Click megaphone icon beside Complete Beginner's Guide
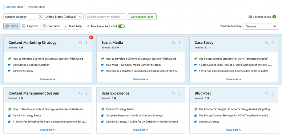Image resolution: width=282 pixels, height=137 pixels. click(103, 116)
